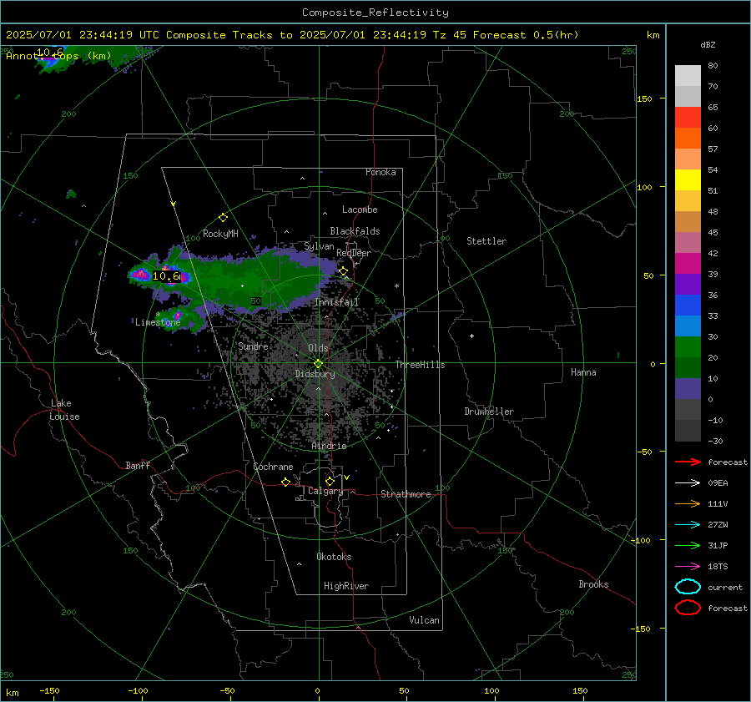This screenshot has width=751, height=702.
Task: Select the bright yellow swatch in dBZ scale
Action: pyautogui.click(x=688, y=180)
